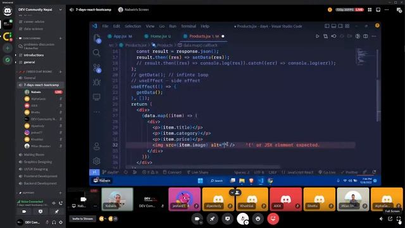Disconnect from voice with phone icon
The width and height of the screenshot is (405, 228).
point(61,203)
